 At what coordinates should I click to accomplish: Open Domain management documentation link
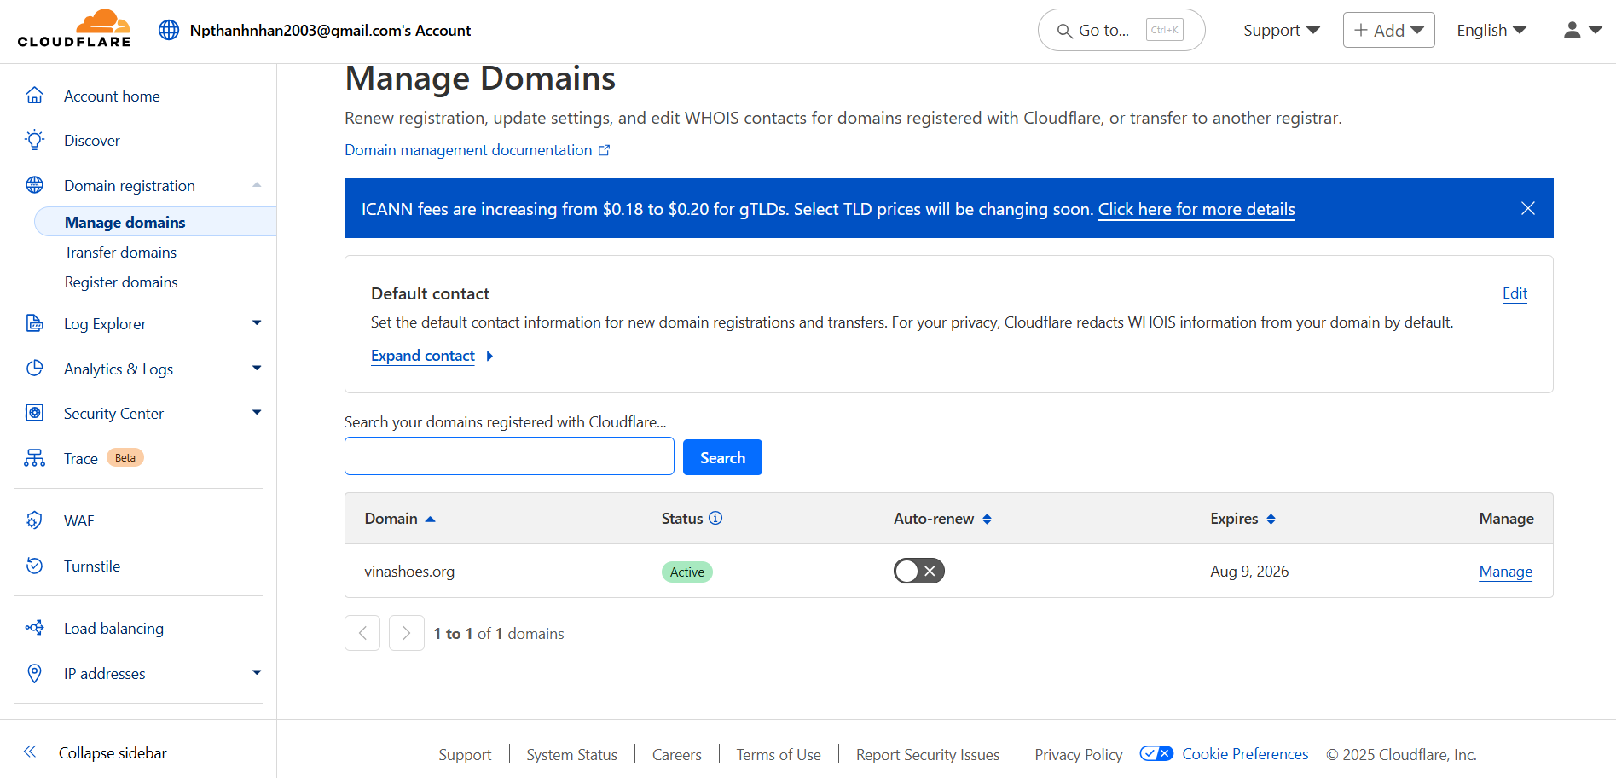click(x=467, y=149)
